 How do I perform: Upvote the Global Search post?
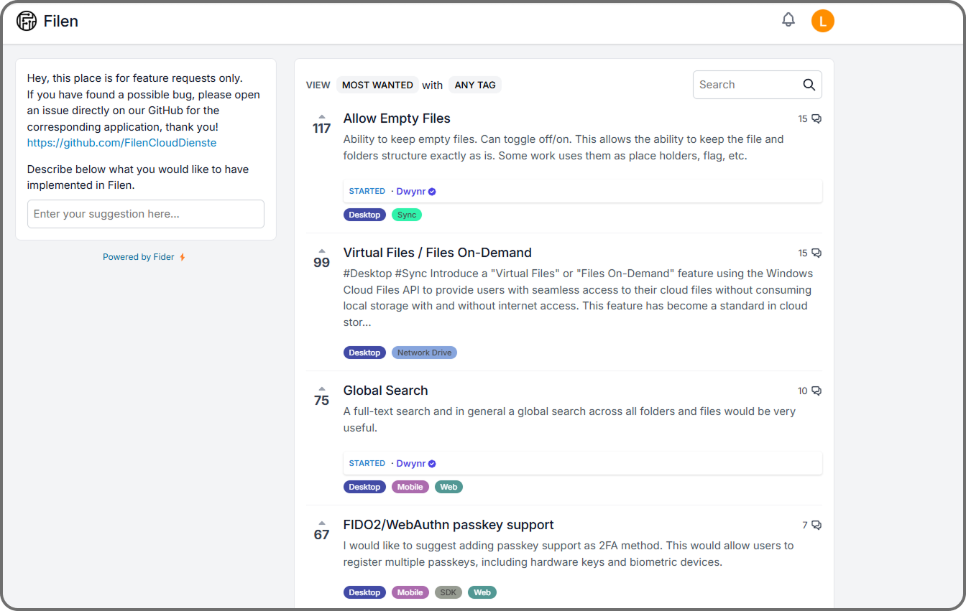click(322, 389)
